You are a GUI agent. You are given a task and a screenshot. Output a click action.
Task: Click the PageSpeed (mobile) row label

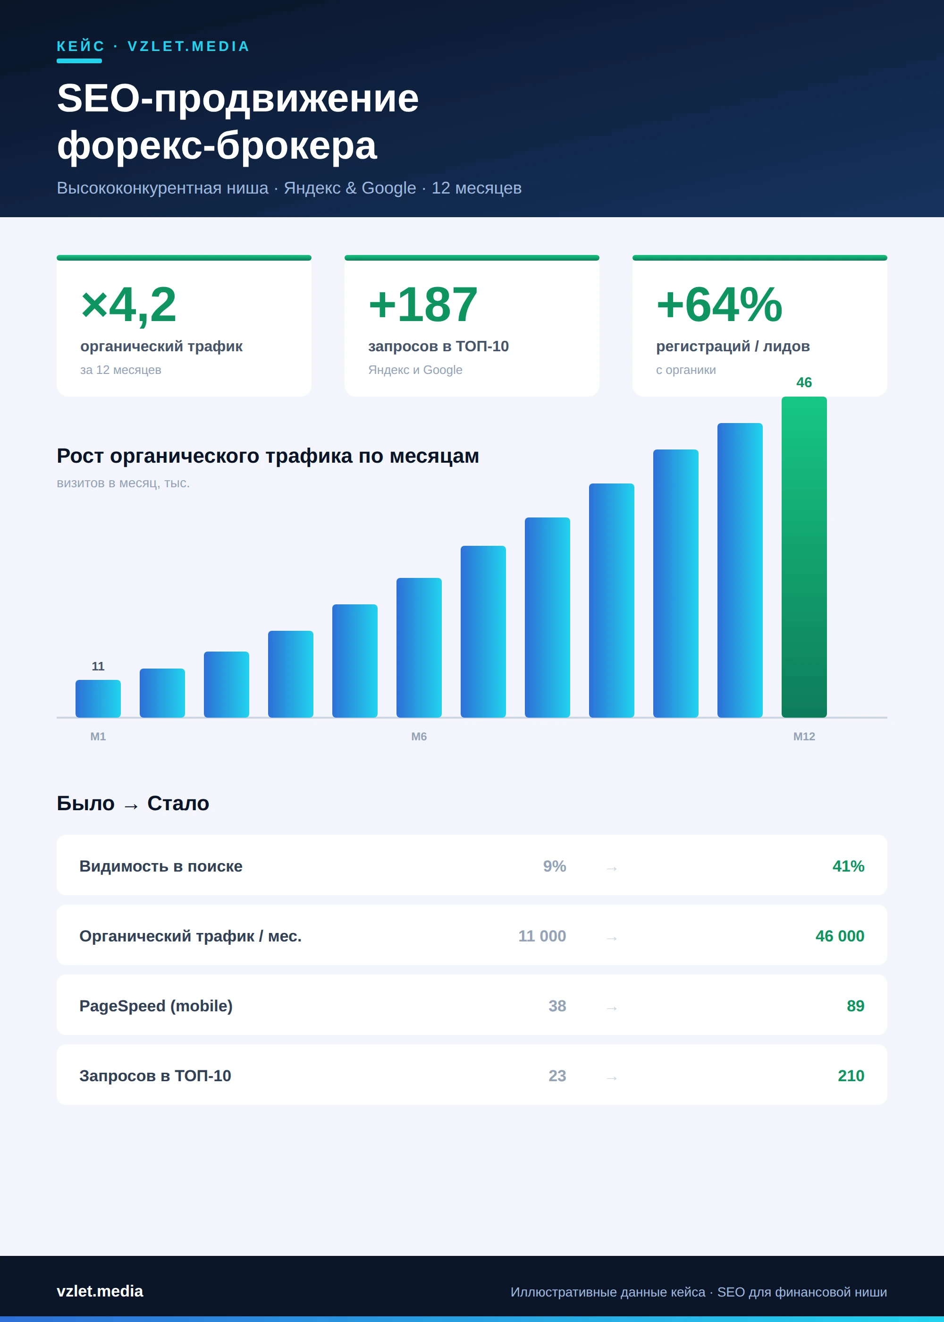click(156, 1006)
